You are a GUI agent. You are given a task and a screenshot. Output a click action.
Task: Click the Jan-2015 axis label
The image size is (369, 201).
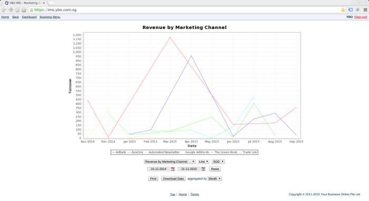click(130, 142)
